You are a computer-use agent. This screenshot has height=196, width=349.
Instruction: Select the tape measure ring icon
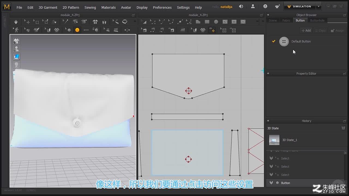tap(125, 22)
